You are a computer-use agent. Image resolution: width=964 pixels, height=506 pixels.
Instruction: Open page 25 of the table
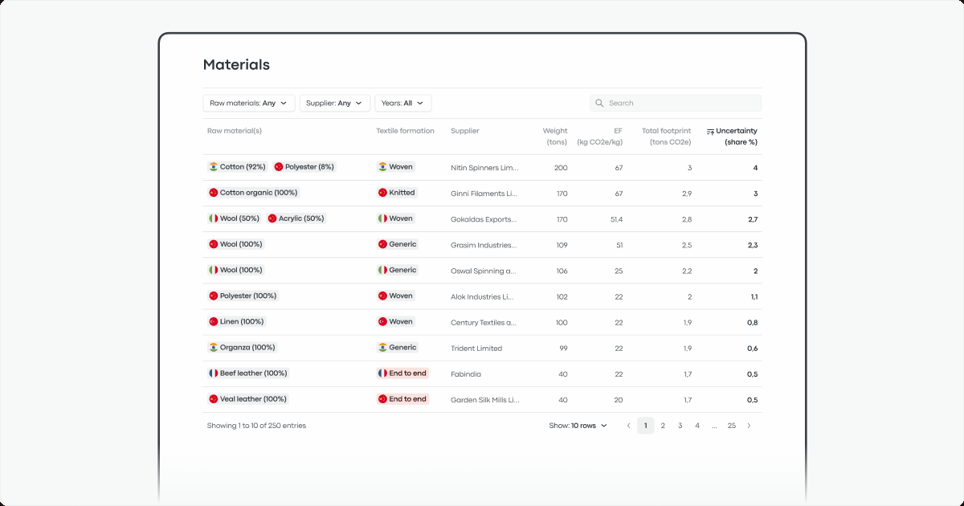731,425
